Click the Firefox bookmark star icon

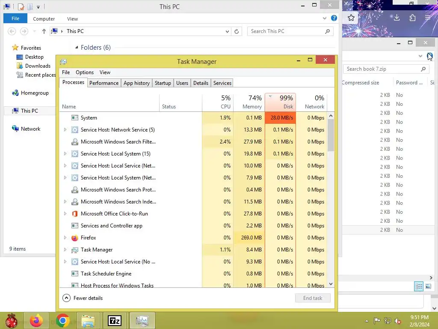[351, 18]
